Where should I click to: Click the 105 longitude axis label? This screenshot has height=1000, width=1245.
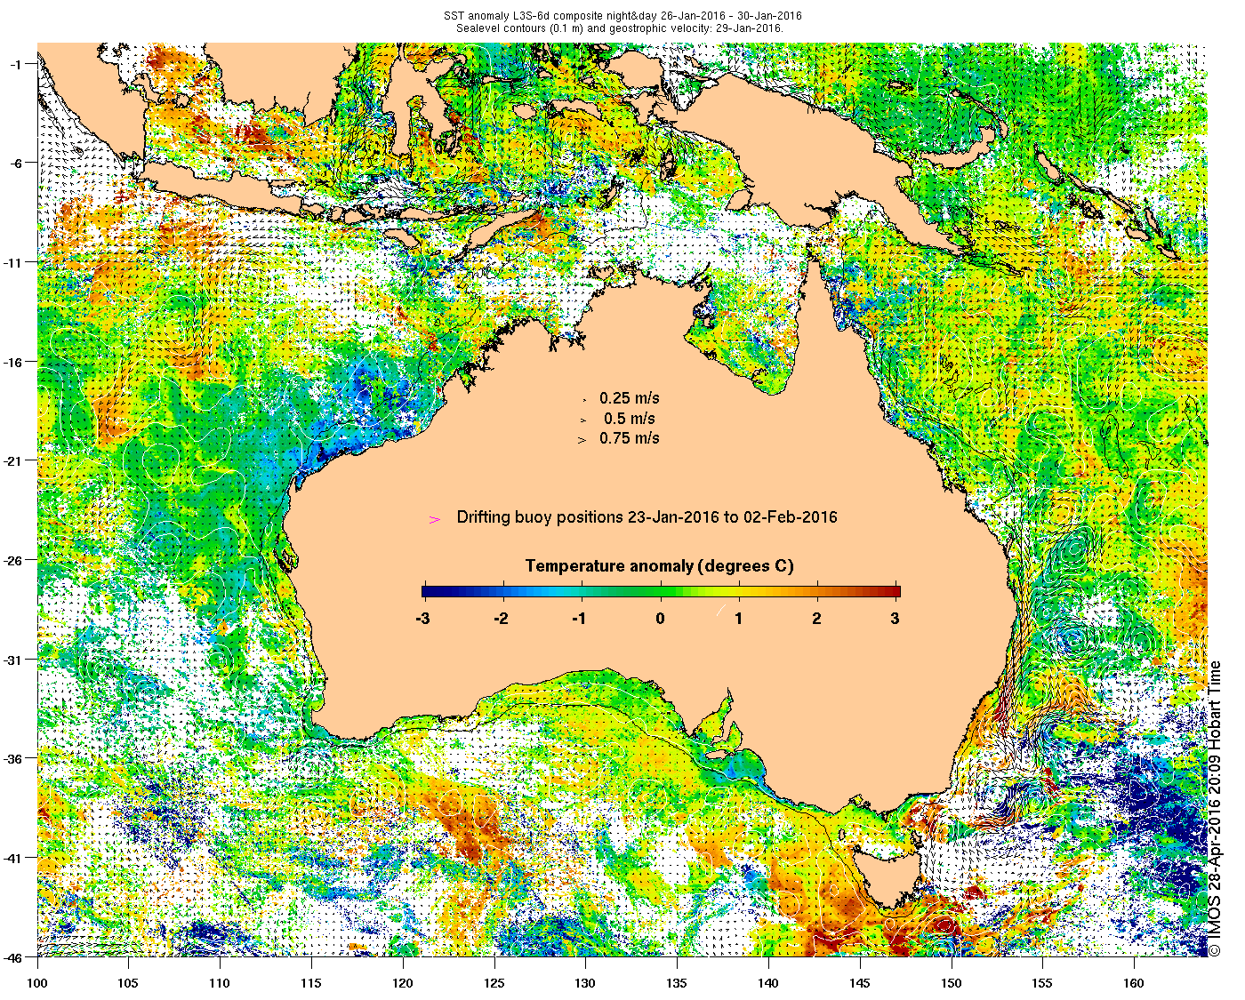[129, 983]
